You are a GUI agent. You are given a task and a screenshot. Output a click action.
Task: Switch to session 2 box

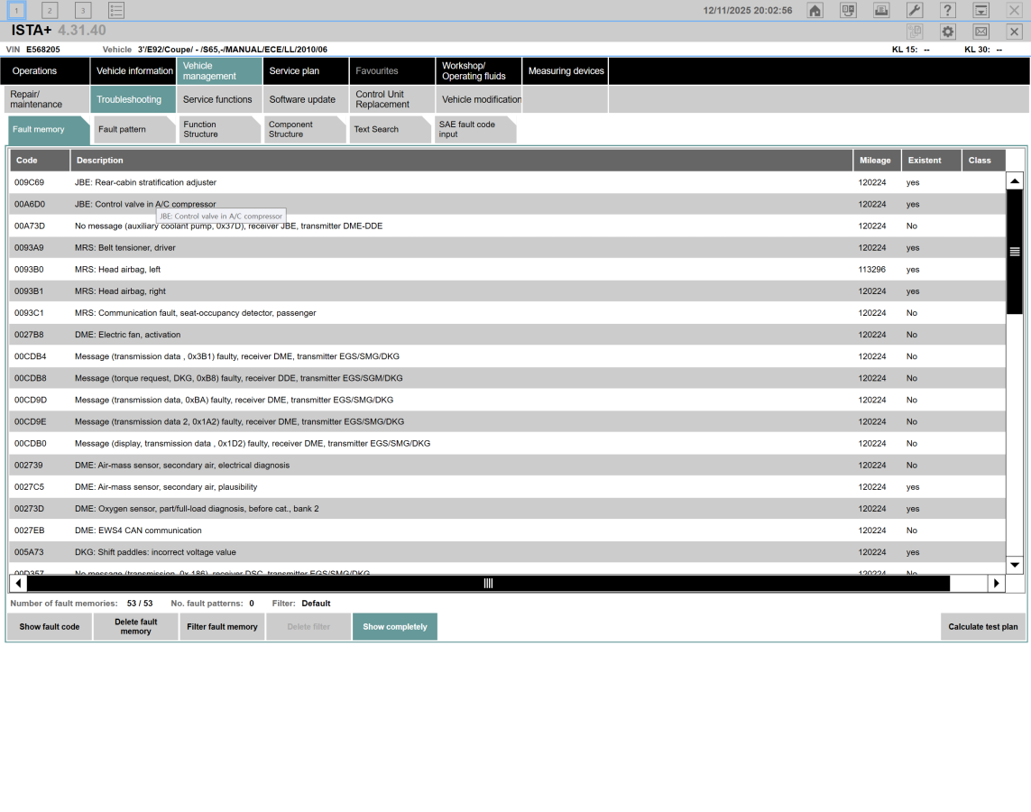point(50,11)
